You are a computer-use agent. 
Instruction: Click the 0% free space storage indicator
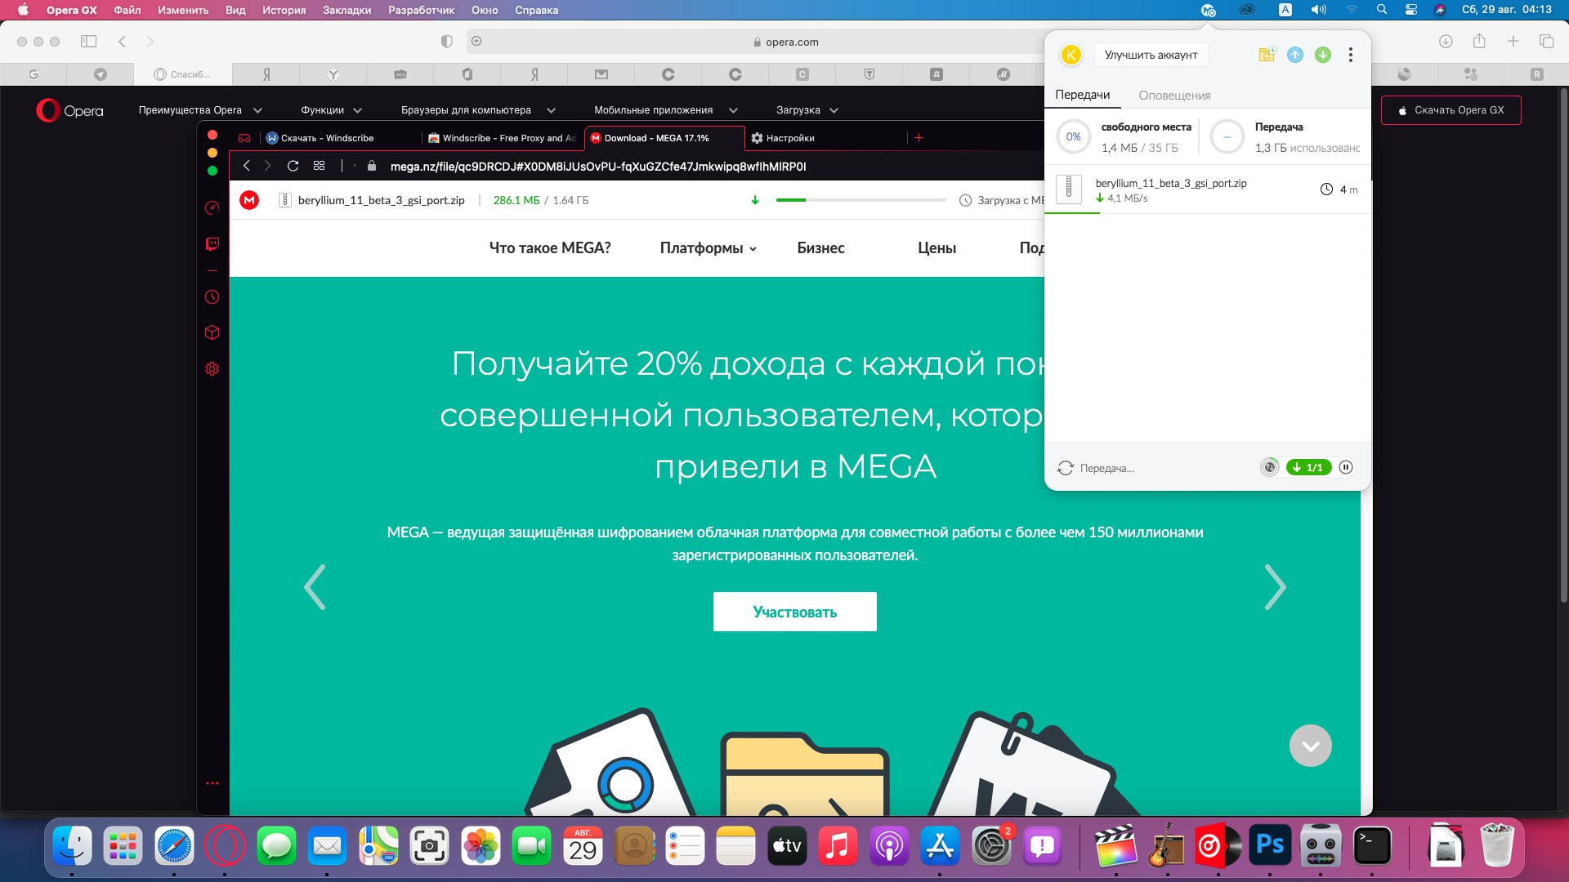(x=1073, y=136)
